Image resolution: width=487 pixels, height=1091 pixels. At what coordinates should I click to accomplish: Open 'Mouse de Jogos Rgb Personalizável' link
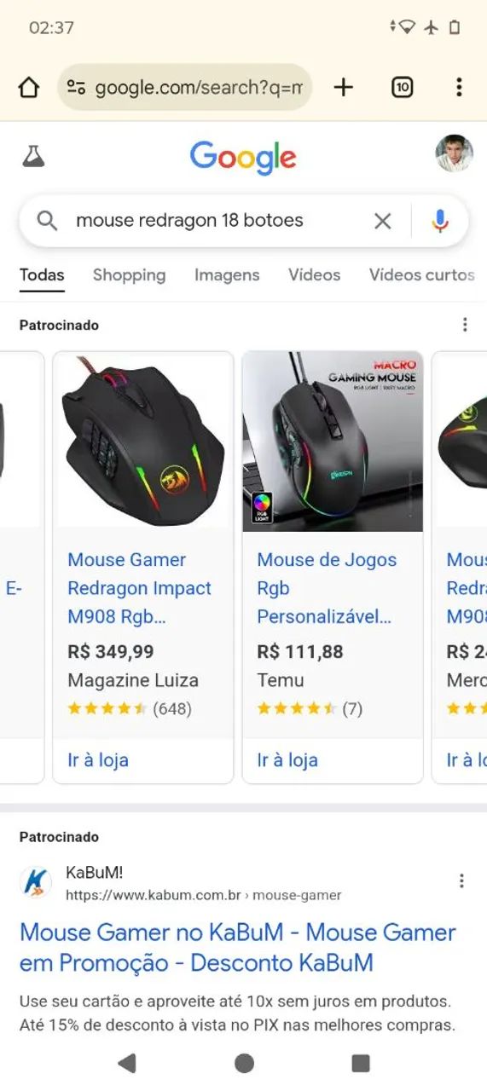pos(327,588)
